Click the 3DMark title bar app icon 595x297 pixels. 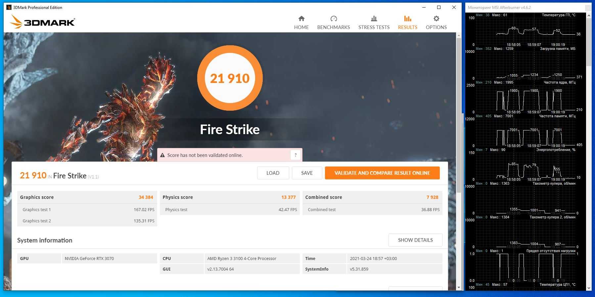pyautogui.click(x=9, y=7)
